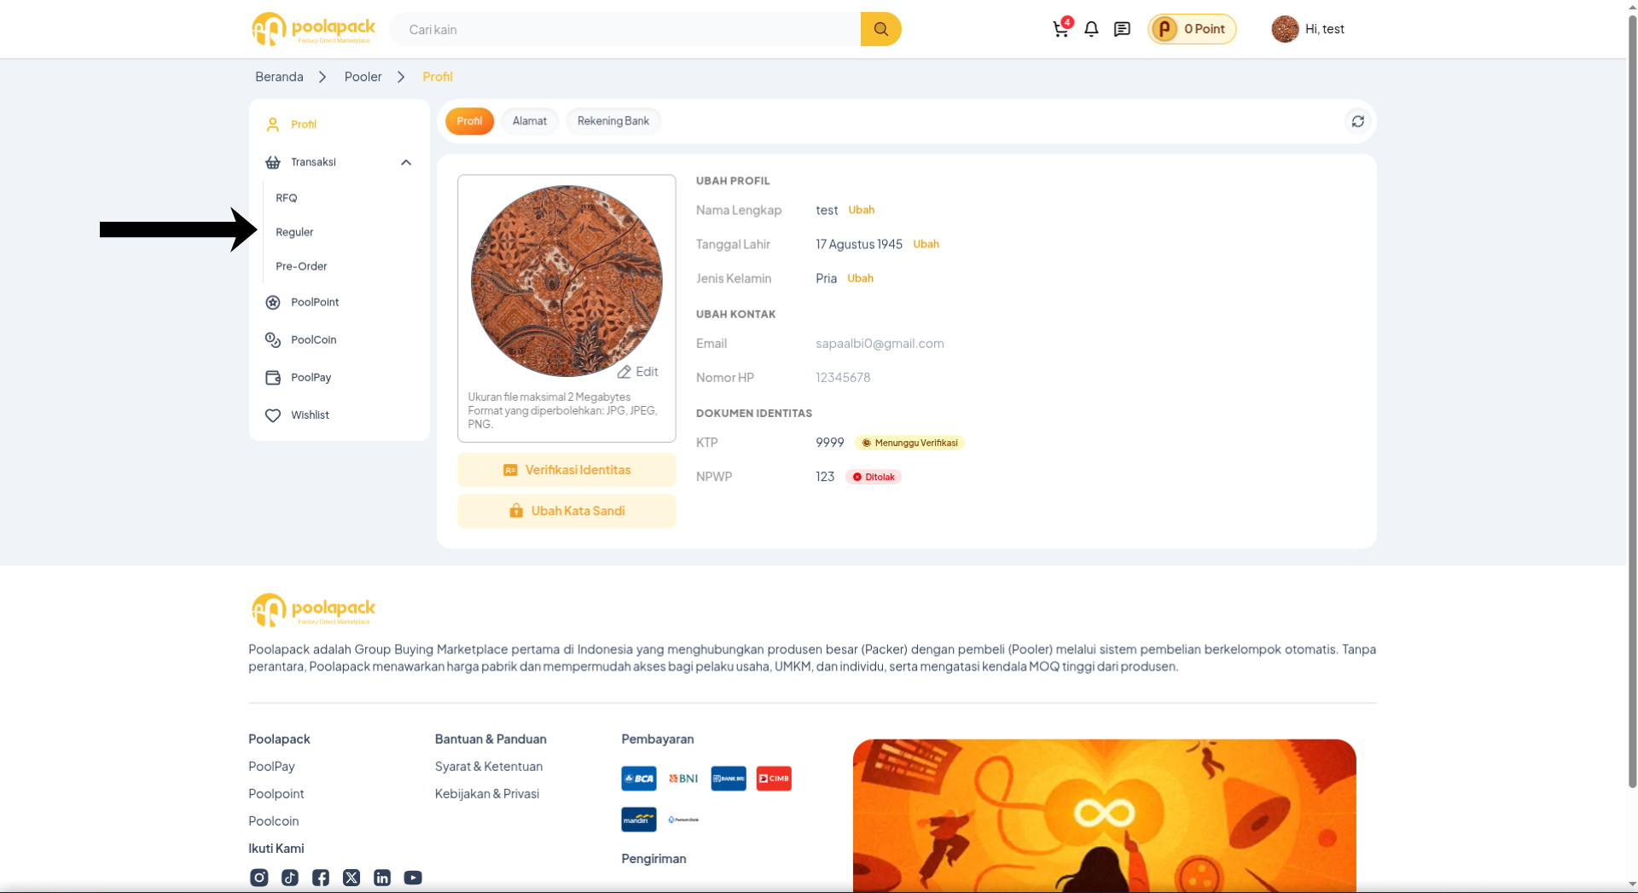Switch to the Alamat tab

(x=530, y=121)
